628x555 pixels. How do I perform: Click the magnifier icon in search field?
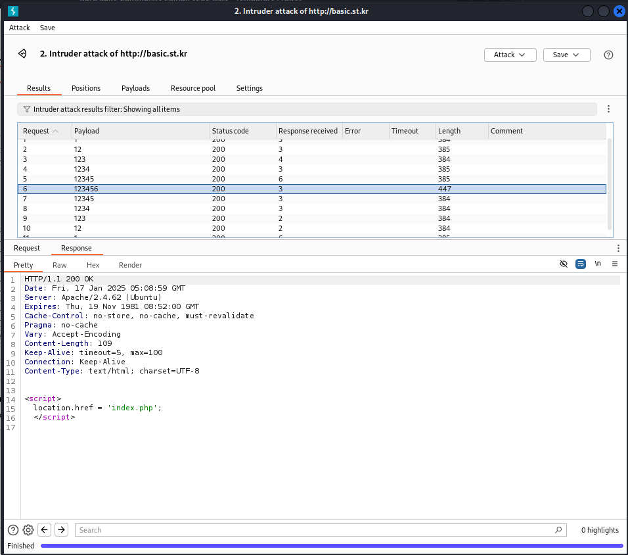click(558, 530)
